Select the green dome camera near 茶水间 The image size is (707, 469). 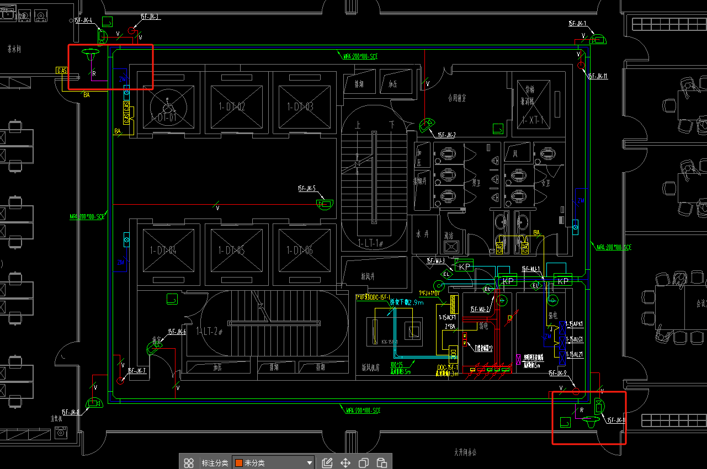tap(89, 54)
